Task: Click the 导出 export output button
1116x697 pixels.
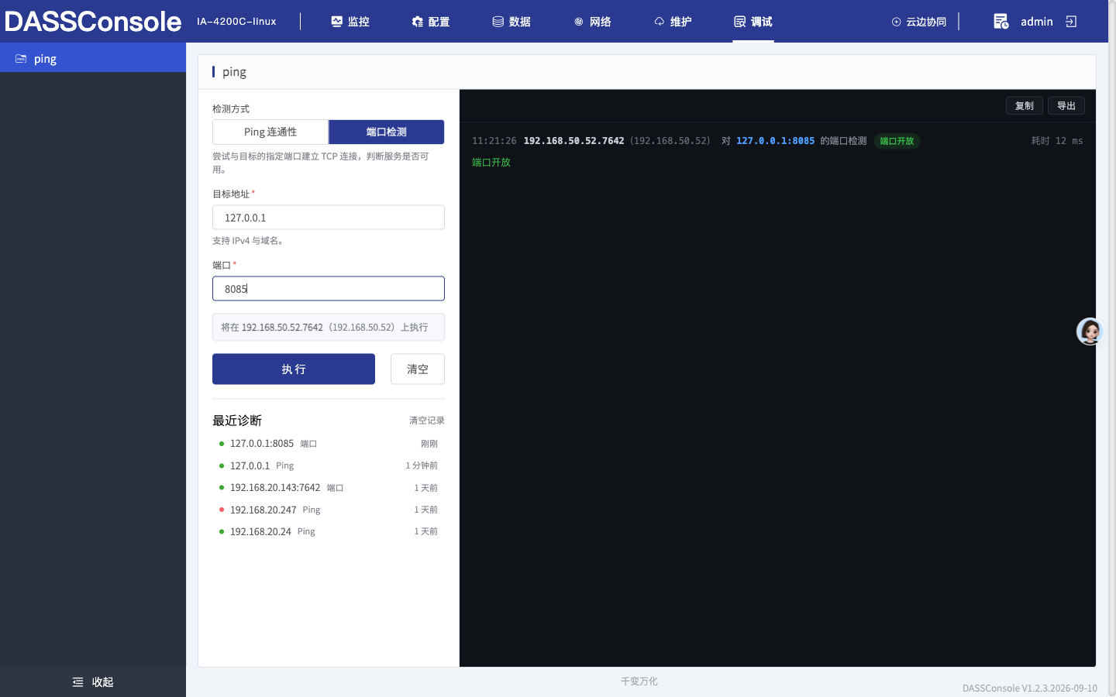Action: coord(1066,106)
